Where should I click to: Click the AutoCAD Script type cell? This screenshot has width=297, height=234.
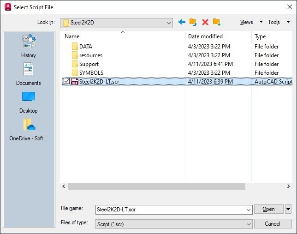pyautogui.click(x=273, y=82)
